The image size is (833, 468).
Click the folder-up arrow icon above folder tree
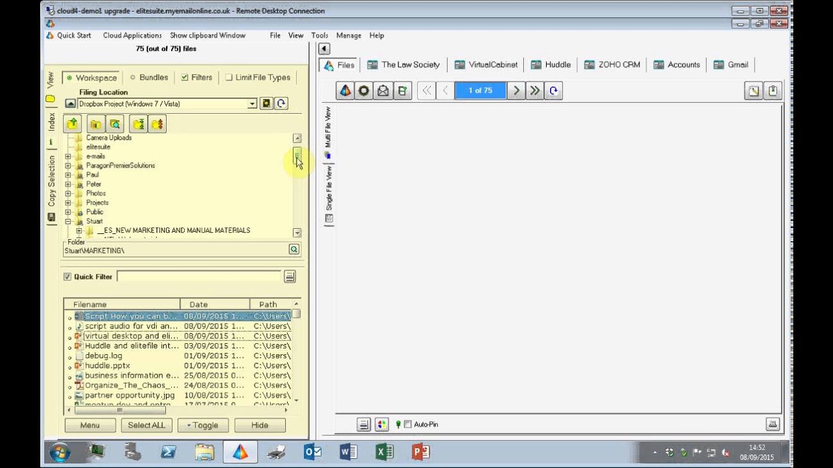(72, 123)
